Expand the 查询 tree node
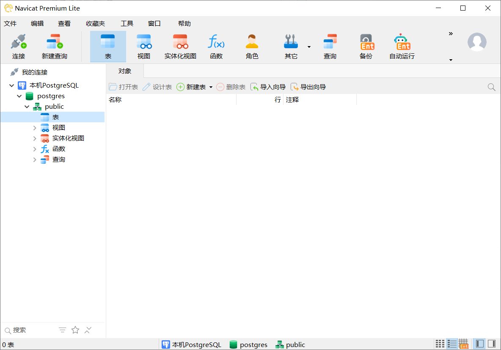Image resolution: width=501 pixels, height=350 pixels. click(35, 160)
